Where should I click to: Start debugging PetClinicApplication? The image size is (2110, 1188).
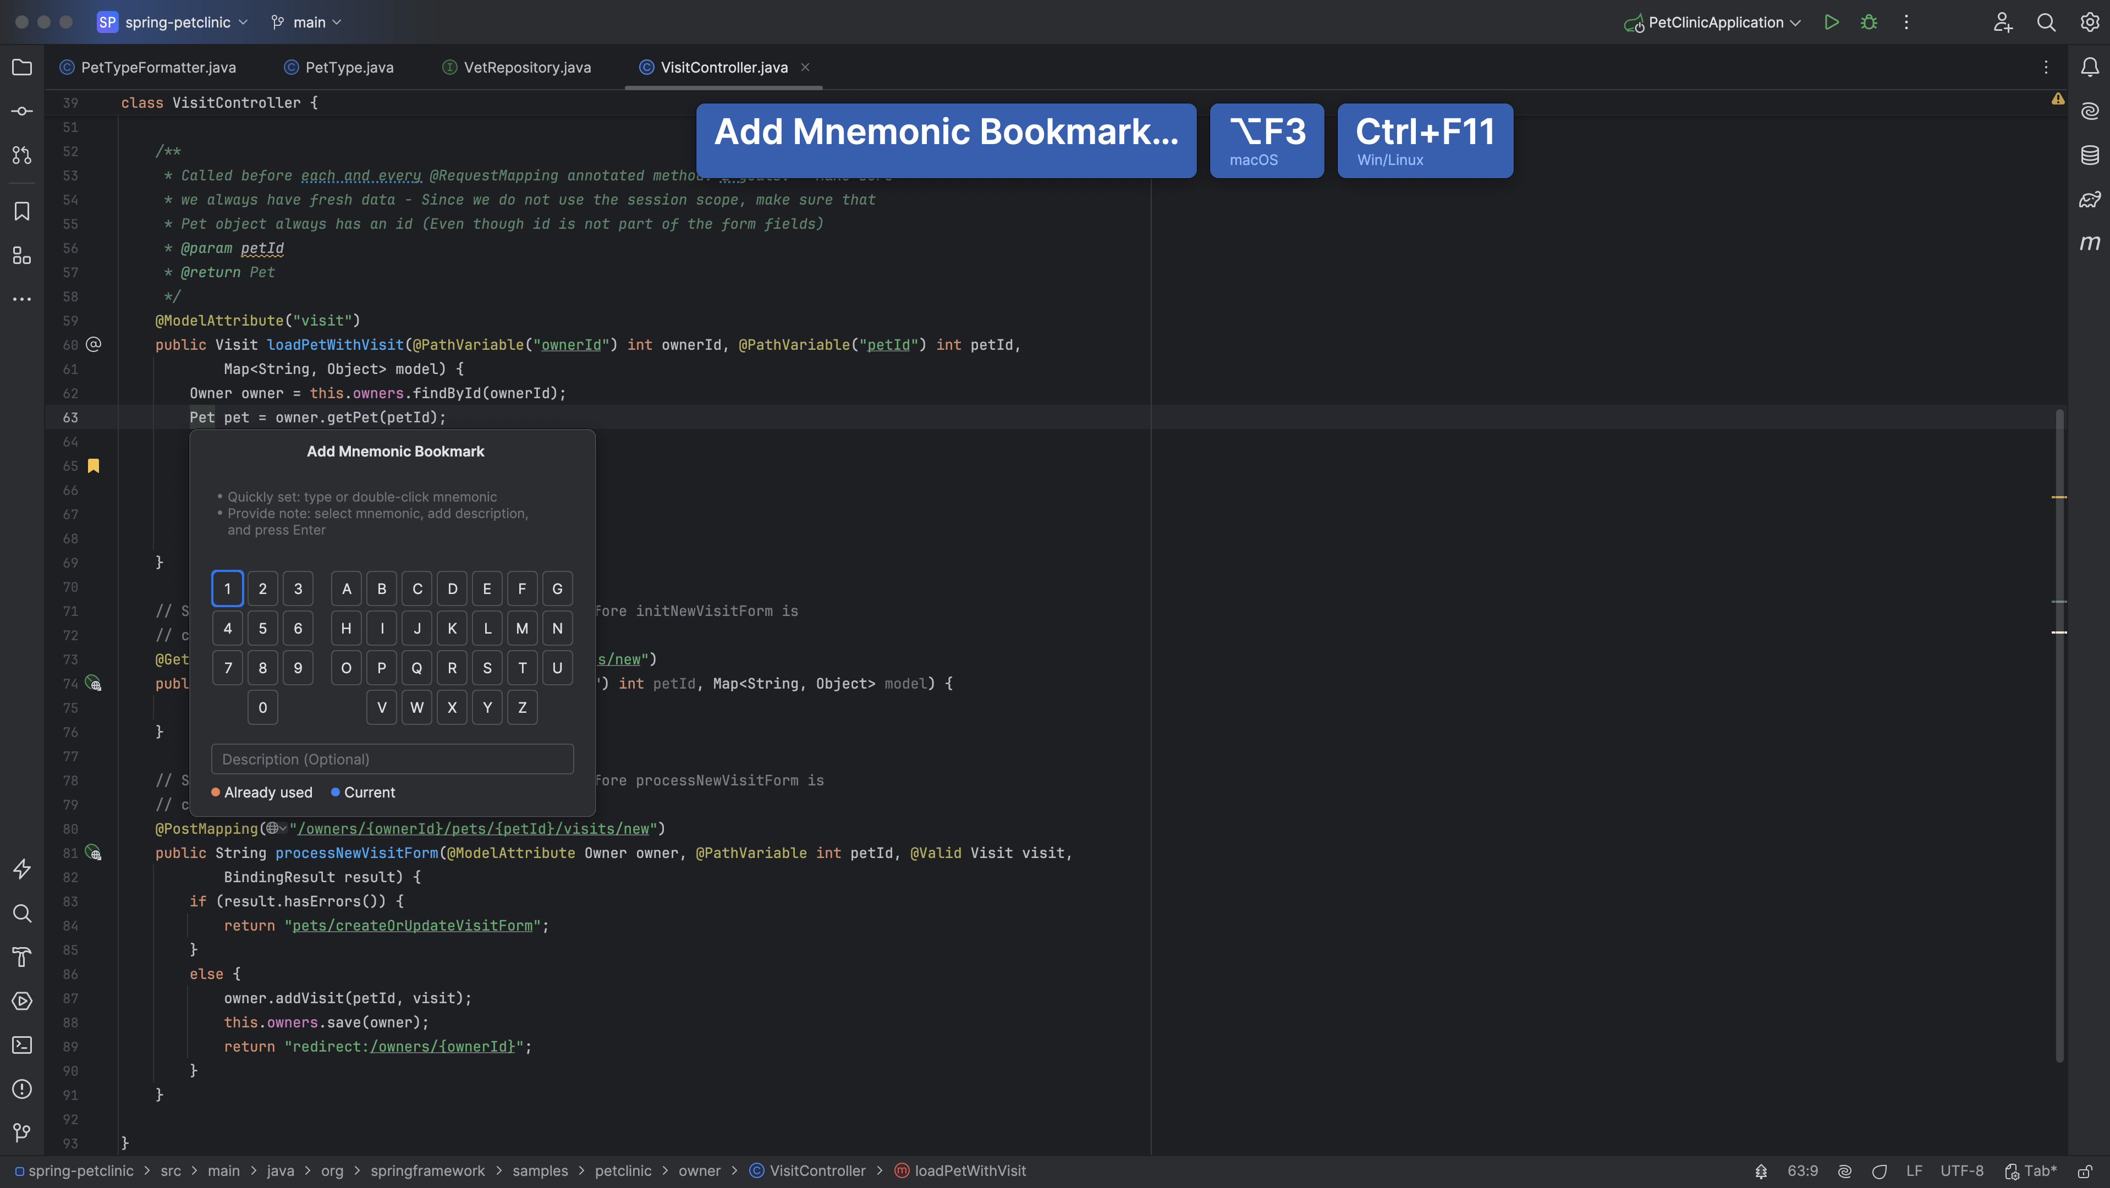[x=1870, y=22]
